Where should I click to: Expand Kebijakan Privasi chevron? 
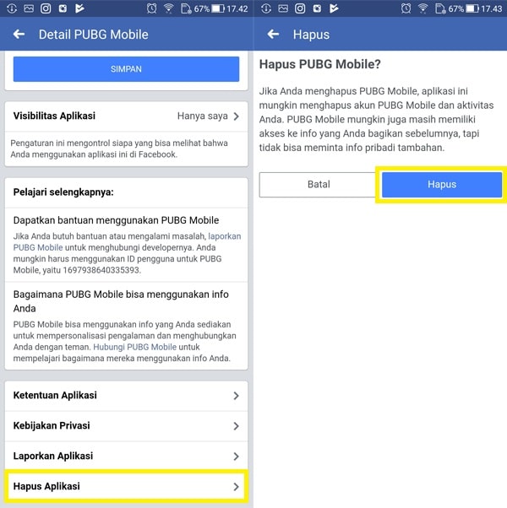(x=236, y=426)
